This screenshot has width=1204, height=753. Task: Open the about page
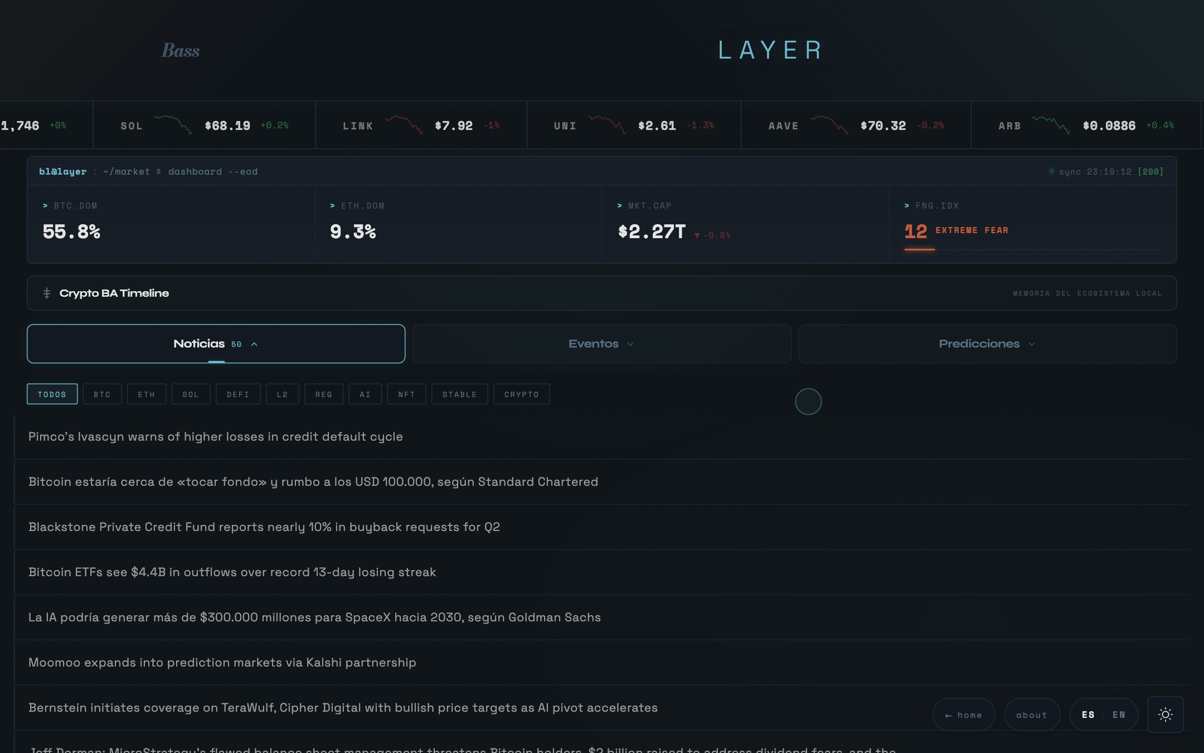pyautogui.click(x=1032, y=715)
